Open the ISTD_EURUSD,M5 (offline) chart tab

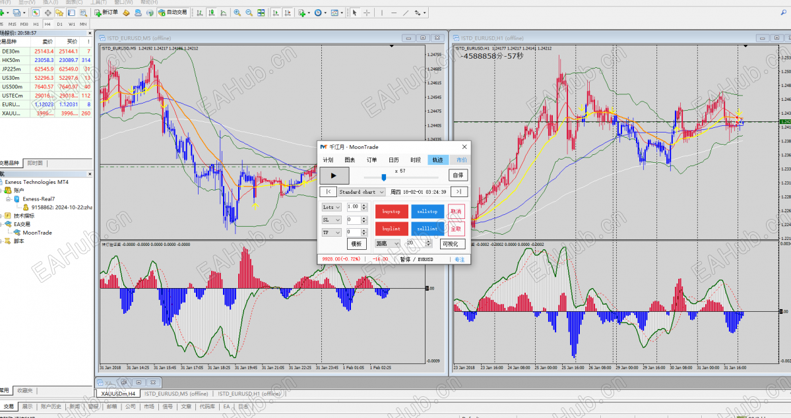pos(176,394)
